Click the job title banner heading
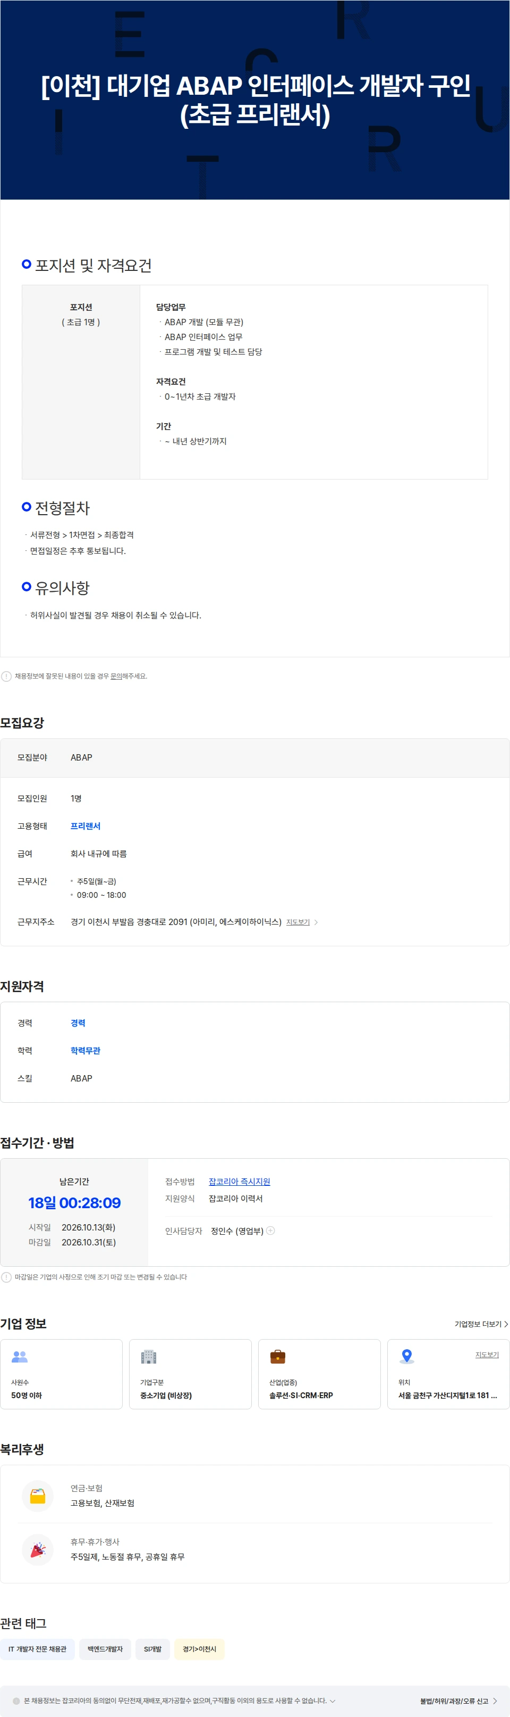510x1717 pixels. point(256,100)
